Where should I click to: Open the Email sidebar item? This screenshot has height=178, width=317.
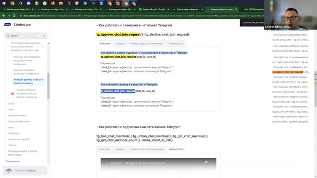point(11,104)
